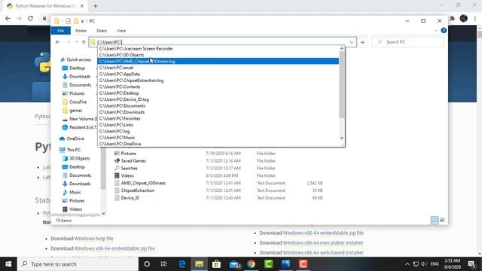Open the recent locations dropdown arrow
This screenshot has width=482, height=271.
(76, 42)
